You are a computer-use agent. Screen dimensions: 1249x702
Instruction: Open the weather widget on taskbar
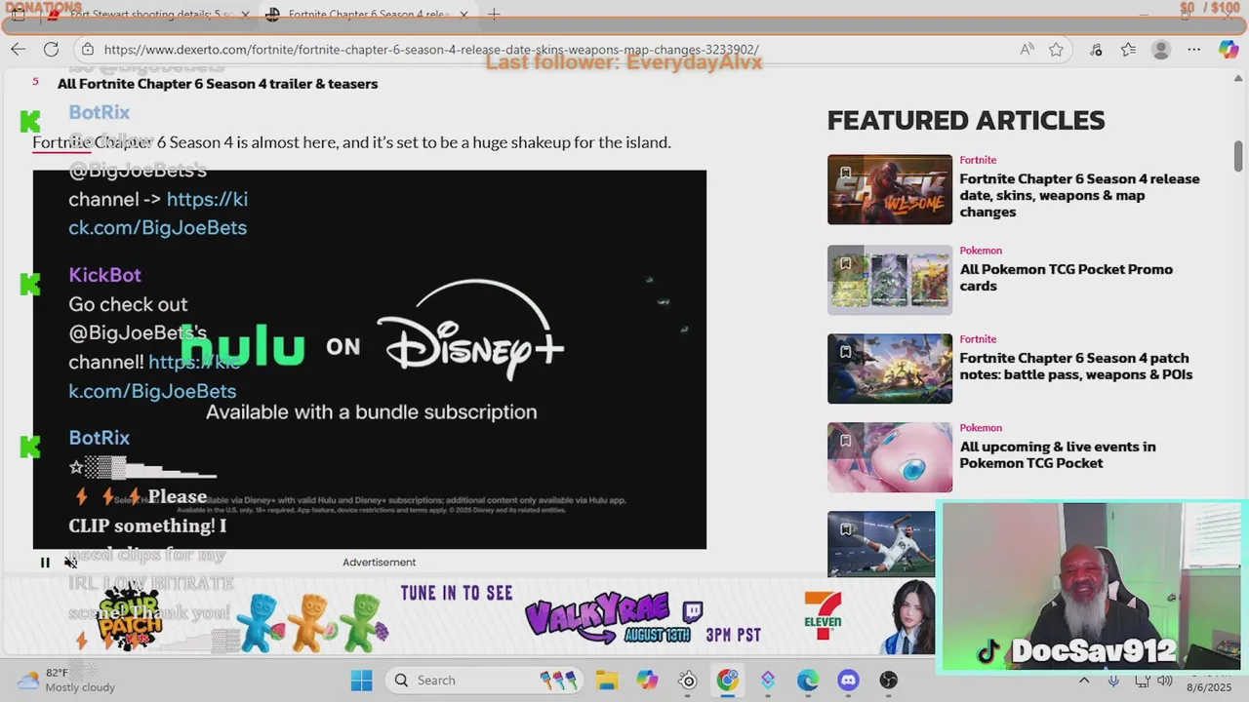66,680
